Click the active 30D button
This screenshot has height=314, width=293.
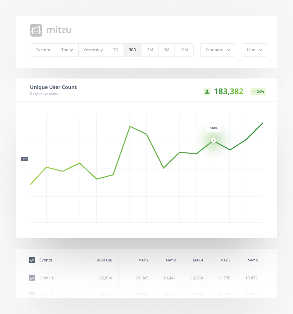point(133,50)
